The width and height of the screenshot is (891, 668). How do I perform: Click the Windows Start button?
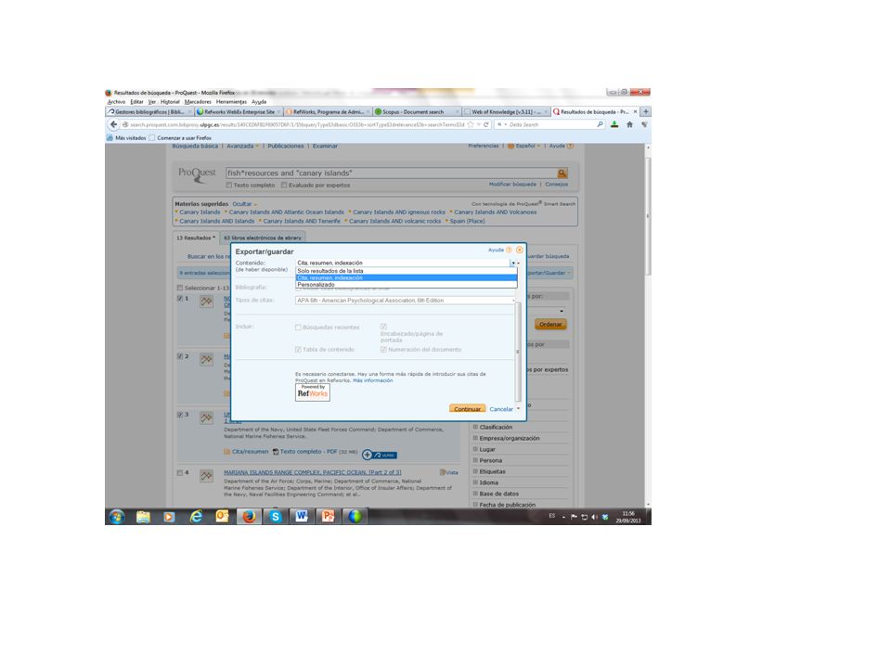point(117,517)
